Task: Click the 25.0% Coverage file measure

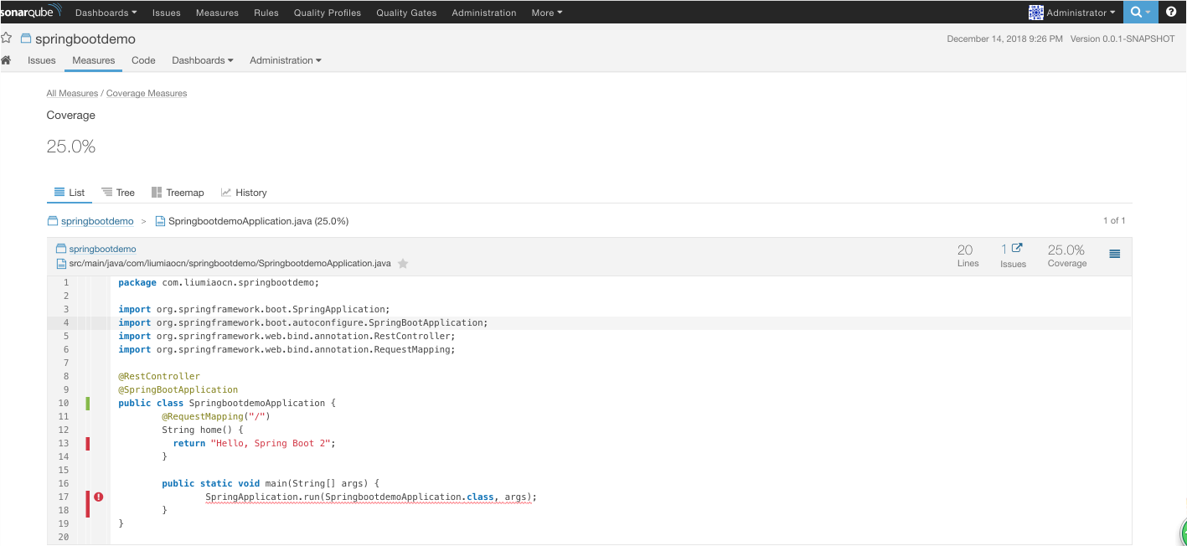Action: 1066,255
